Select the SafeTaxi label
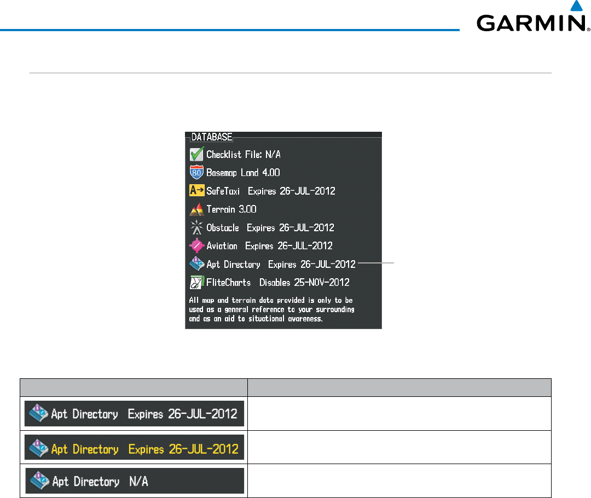This screenshot has height=498, width=591. click(x=223, y=191)
